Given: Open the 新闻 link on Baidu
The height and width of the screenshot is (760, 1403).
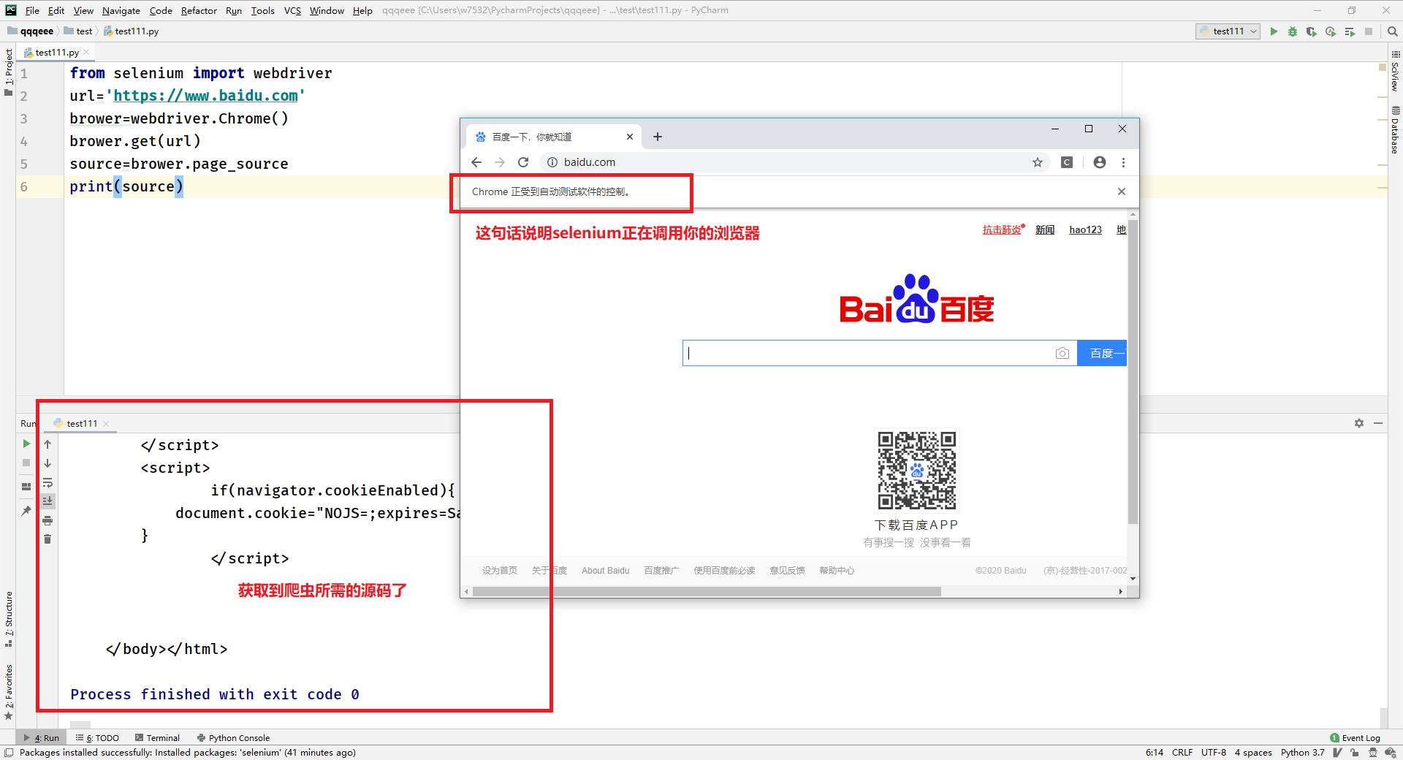Looking at the screenshot, I should click(x=1045, y=229).
